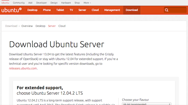Screen dimensions: 188x105
Task: Go to the Cloud nav section
Action: (x=95, y=10)
